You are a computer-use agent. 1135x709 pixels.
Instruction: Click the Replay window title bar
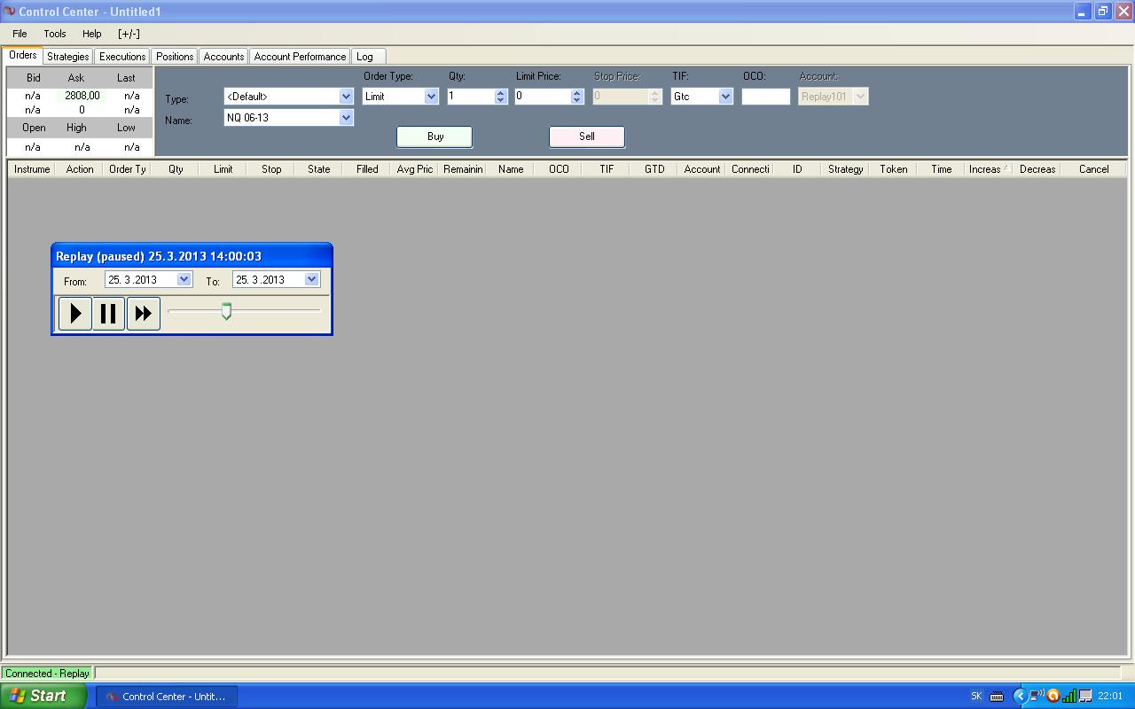[x=192, y=256]
